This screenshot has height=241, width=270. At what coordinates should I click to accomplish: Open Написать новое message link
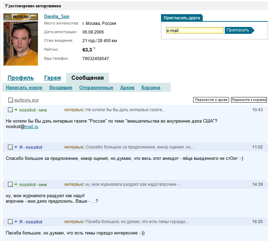(24, 88)
